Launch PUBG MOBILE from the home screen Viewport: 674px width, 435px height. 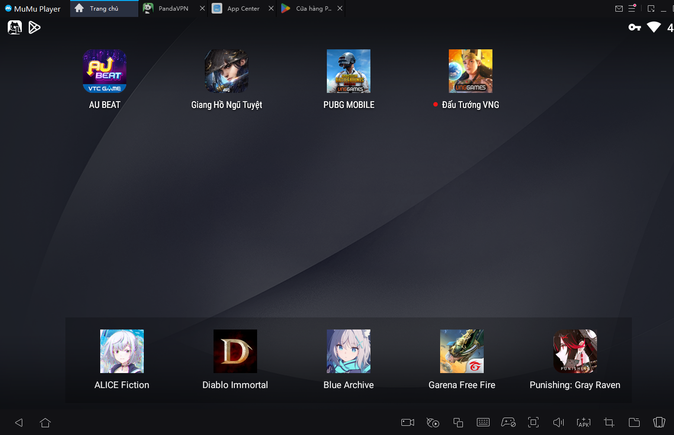tap(349, 71)
